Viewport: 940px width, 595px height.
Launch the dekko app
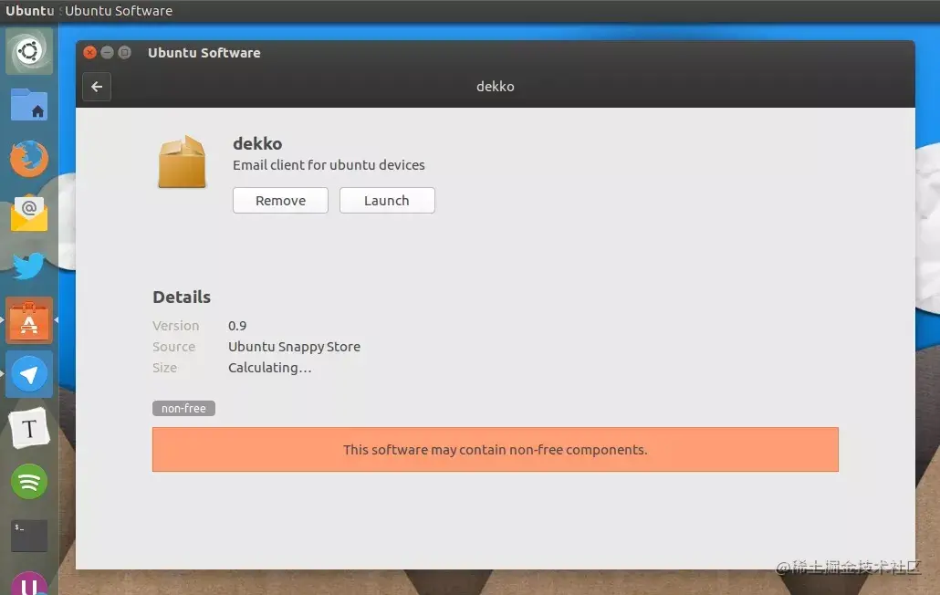(387, 200)
